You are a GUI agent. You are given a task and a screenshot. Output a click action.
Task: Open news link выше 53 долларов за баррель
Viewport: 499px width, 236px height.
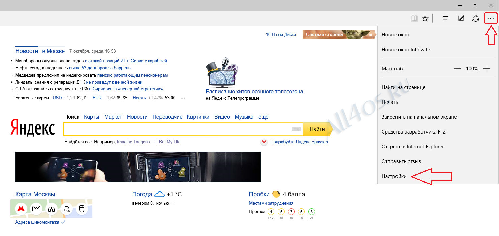pyautogui.click(x=100, y=68)
